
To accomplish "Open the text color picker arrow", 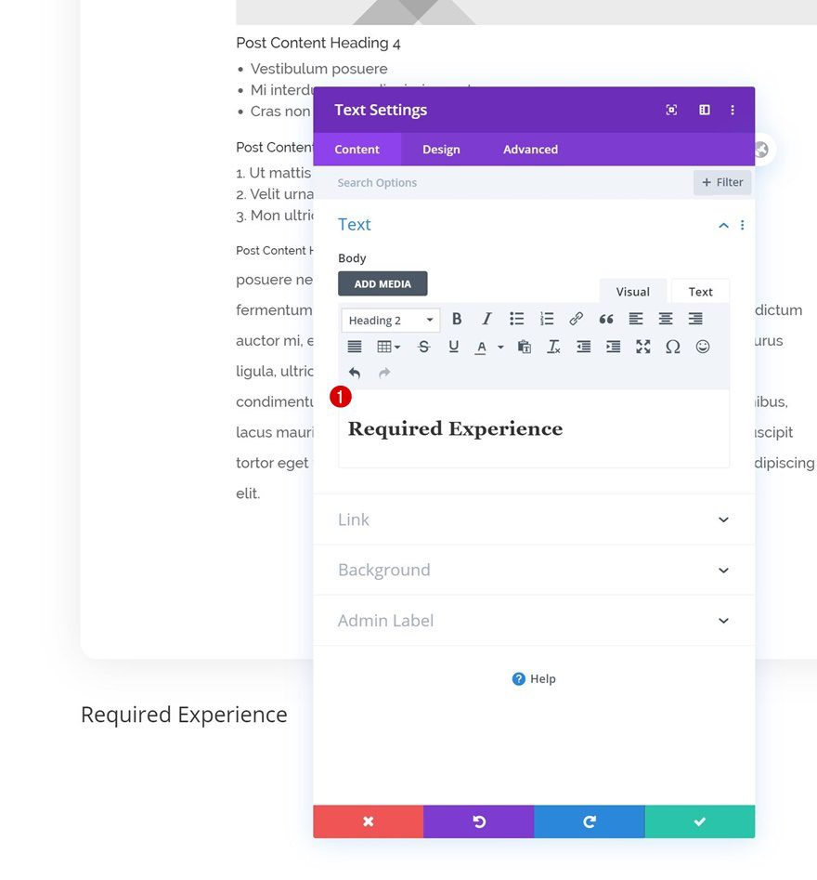I will pos(500,347).
